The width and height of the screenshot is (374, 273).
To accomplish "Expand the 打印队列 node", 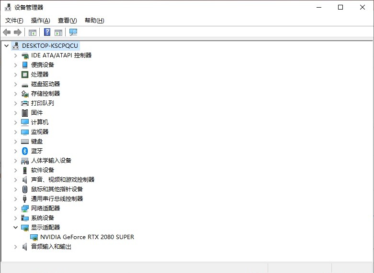I will 16,103.
